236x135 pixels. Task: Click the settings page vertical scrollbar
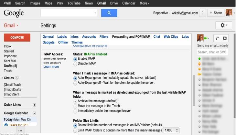[x=194, y=91]
